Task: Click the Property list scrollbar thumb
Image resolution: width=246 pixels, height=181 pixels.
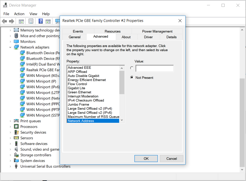Action: click(x=122, y=82)
